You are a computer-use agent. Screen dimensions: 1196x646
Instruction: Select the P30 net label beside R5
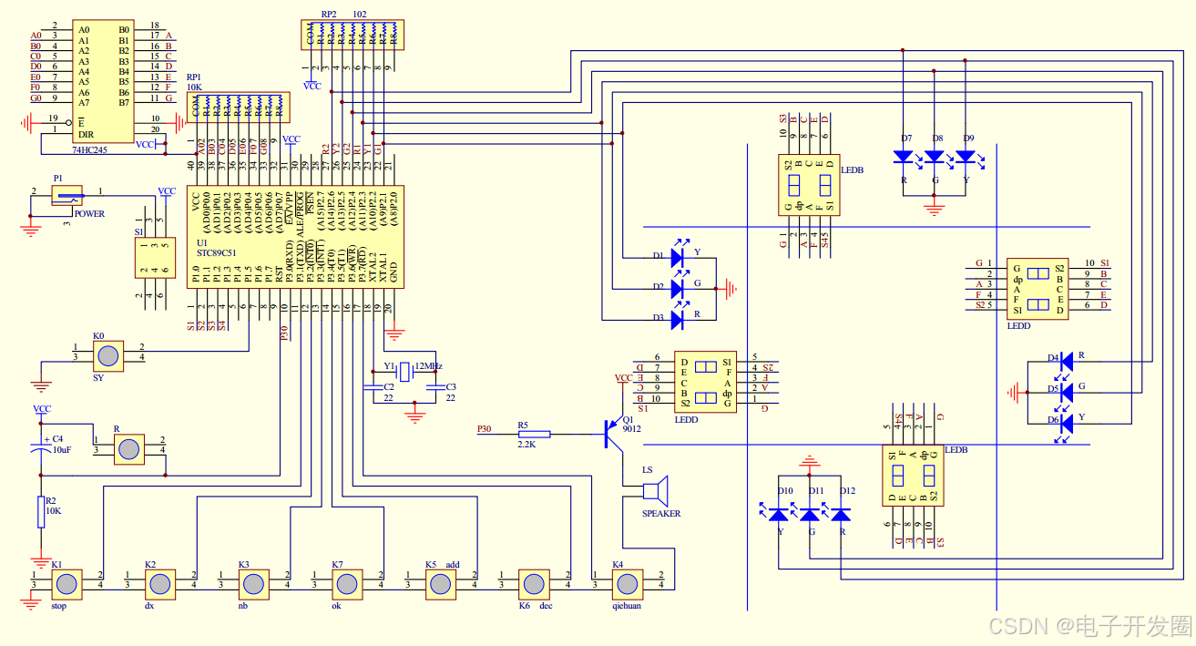(484, 428)
